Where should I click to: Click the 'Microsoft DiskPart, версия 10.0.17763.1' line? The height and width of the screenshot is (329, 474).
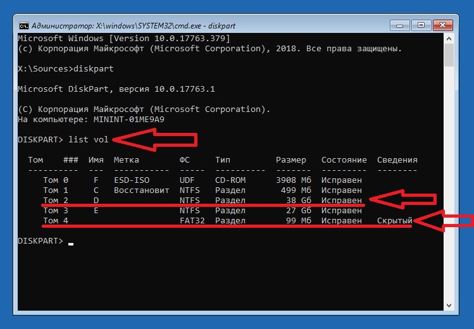pos(116,89)
